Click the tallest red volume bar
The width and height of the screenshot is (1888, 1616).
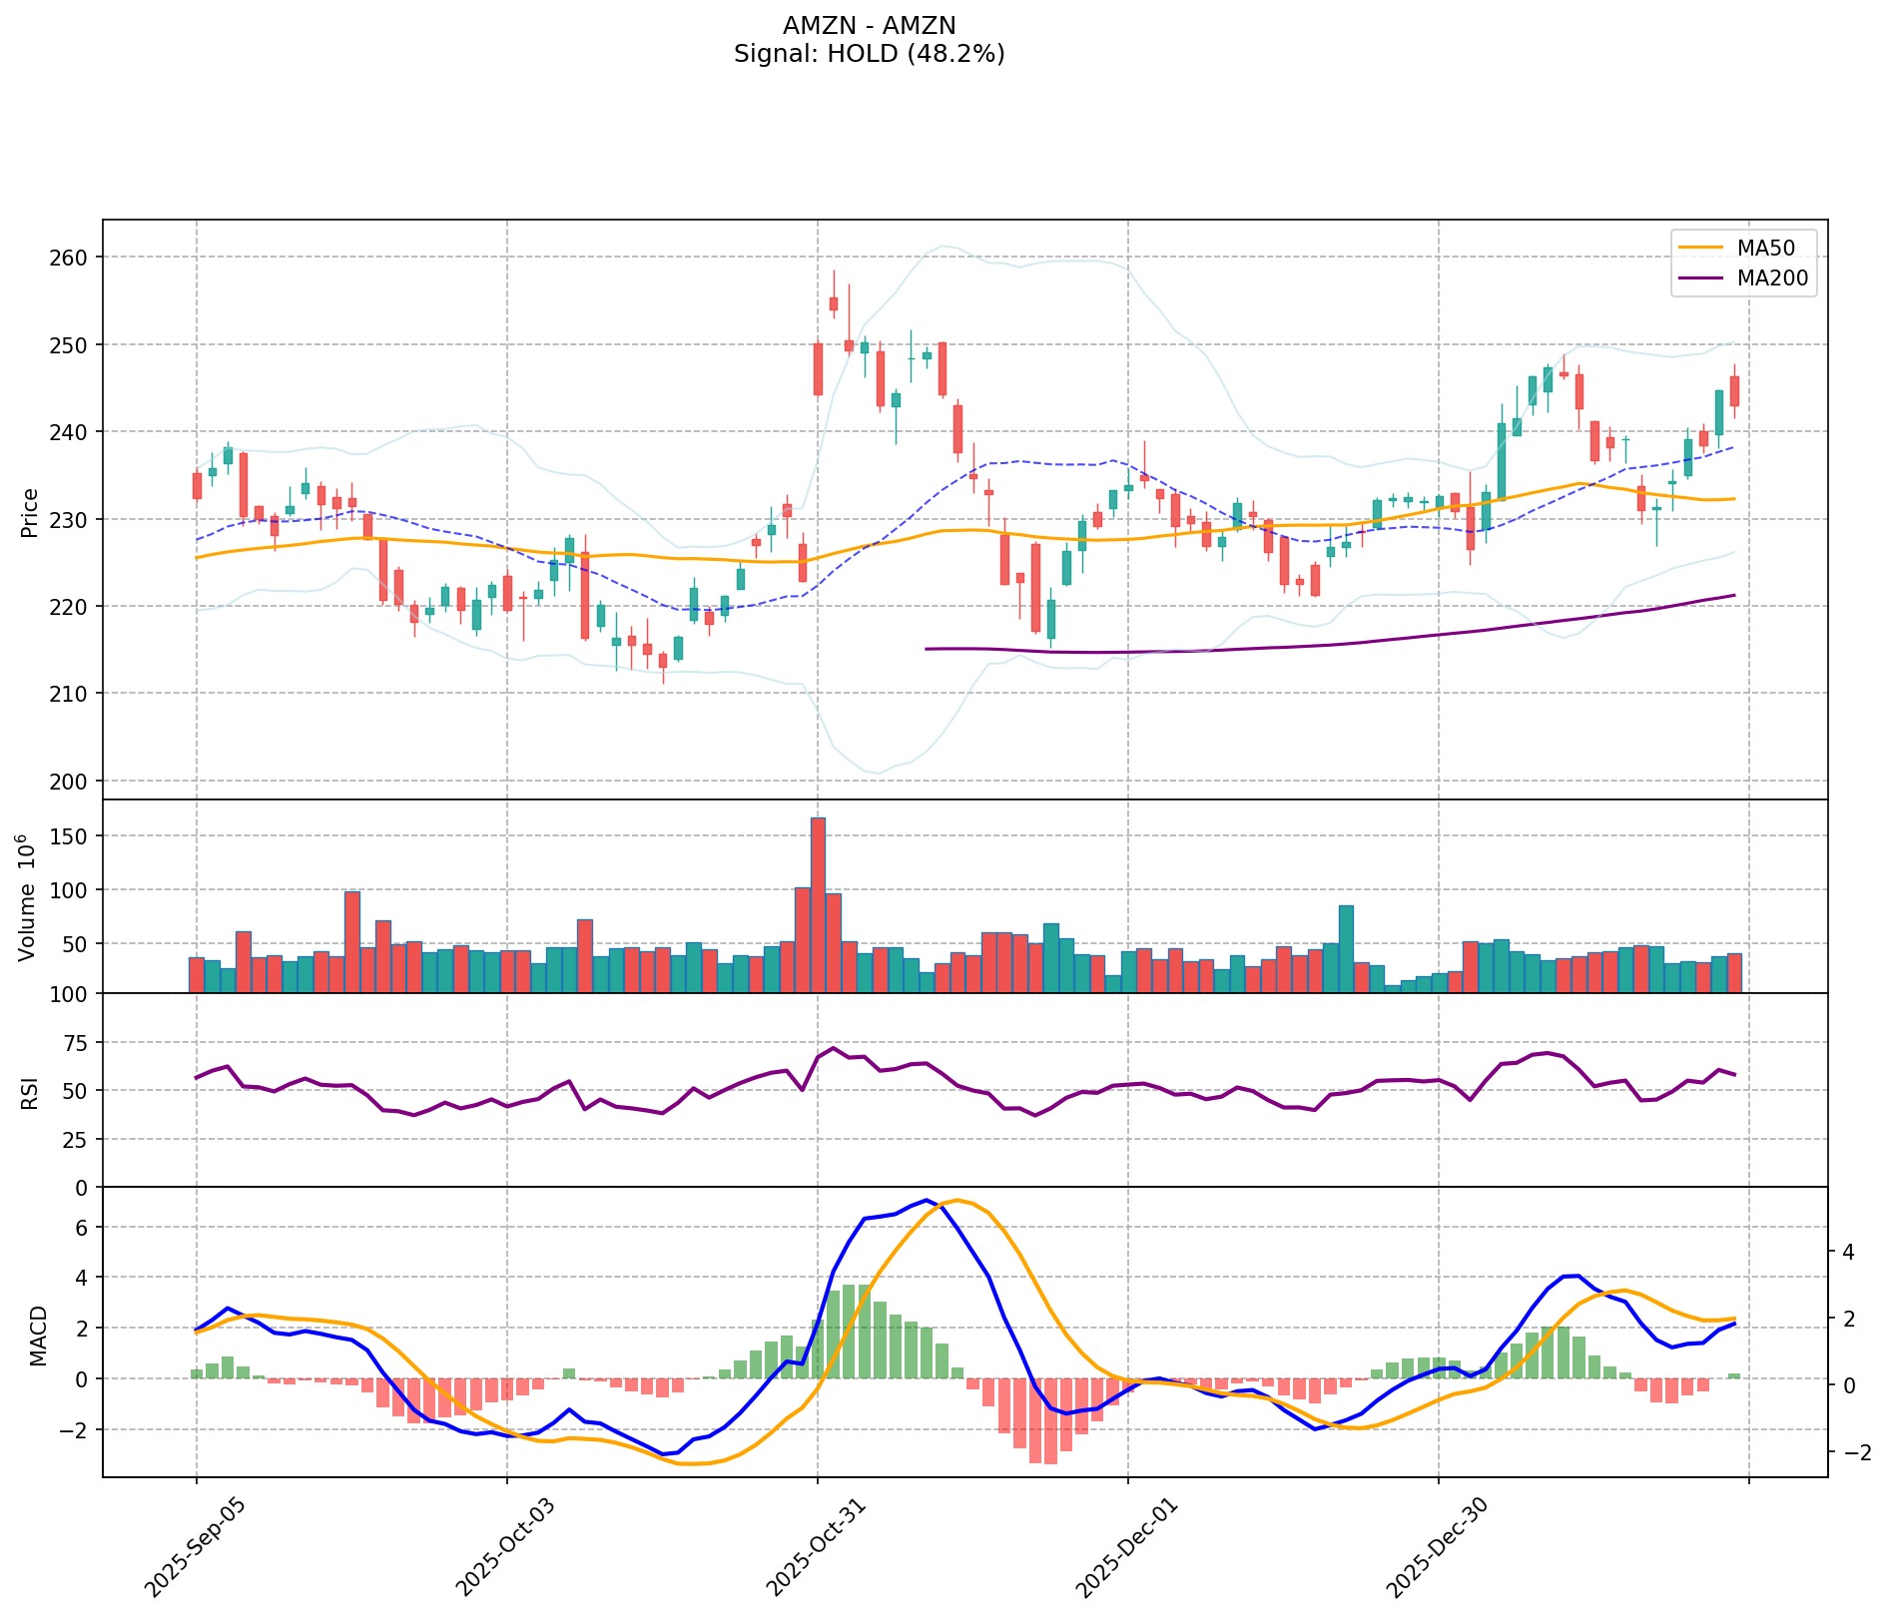click(x=818, y=903)
